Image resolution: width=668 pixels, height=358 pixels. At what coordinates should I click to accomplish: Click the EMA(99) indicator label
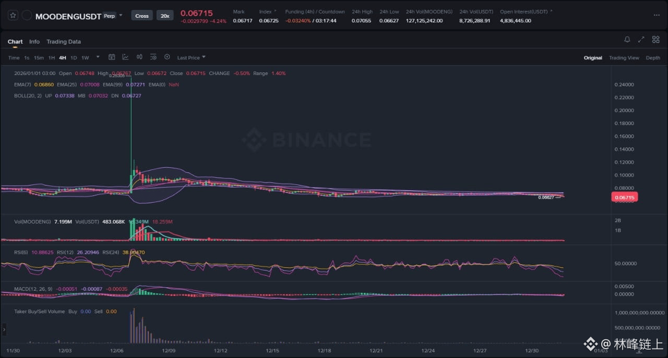click(113, 84)
